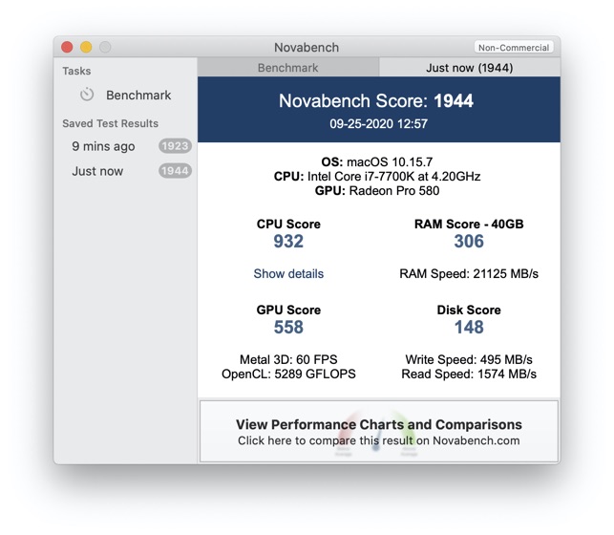Click the 1923 score badge
Viewport: 614px width, 535px height.
tap(175, 146)
